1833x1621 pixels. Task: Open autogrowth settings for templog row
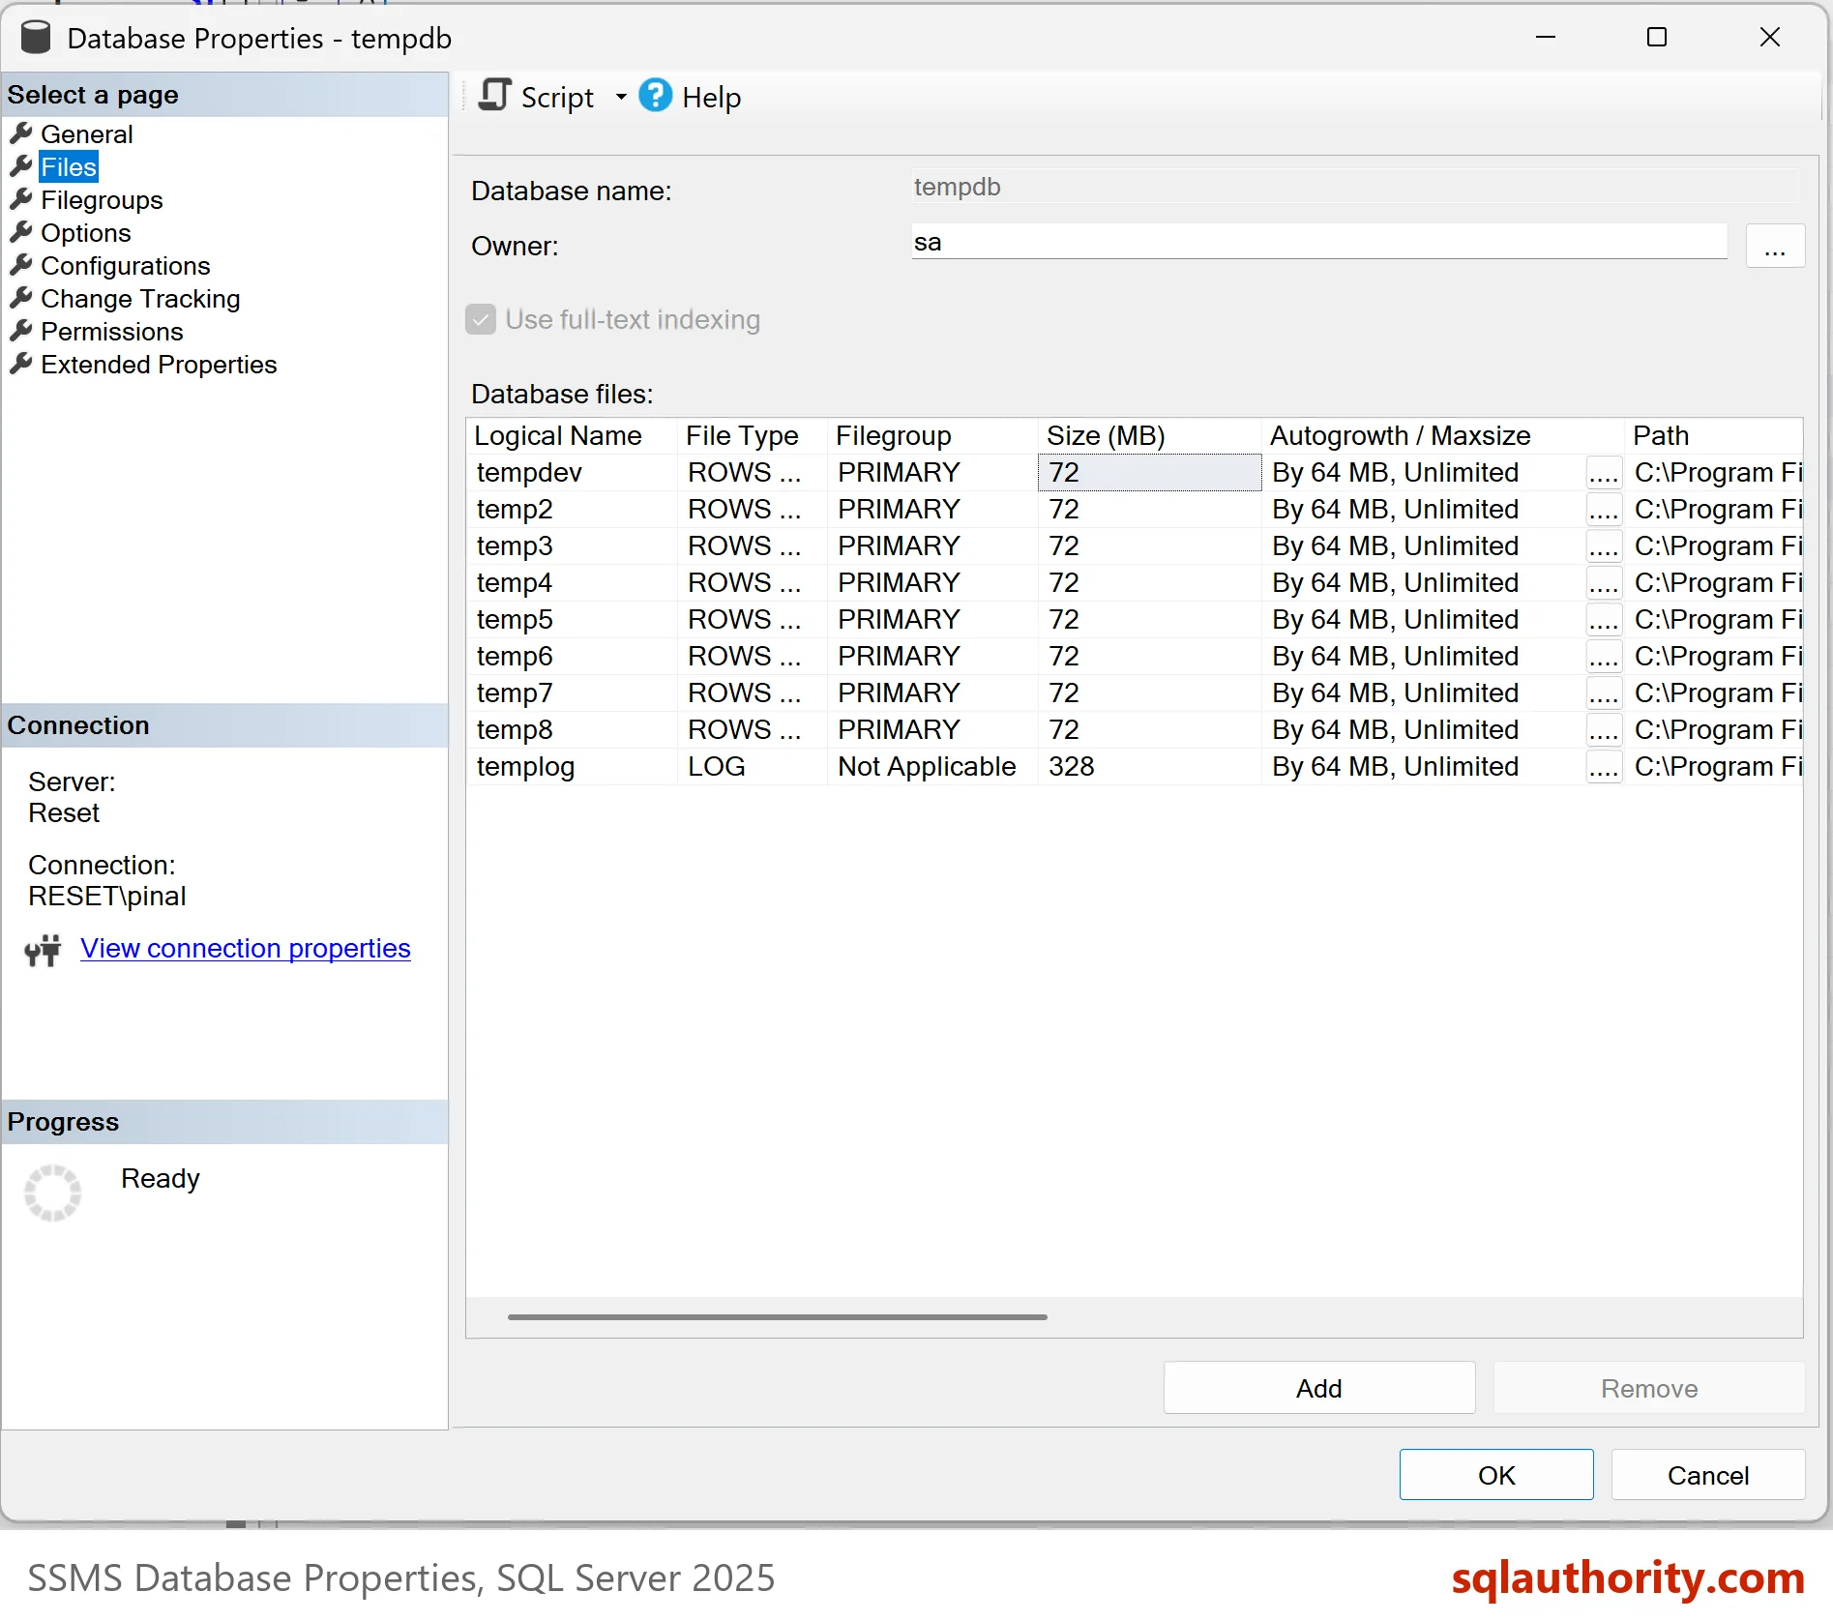point(1604,768)
